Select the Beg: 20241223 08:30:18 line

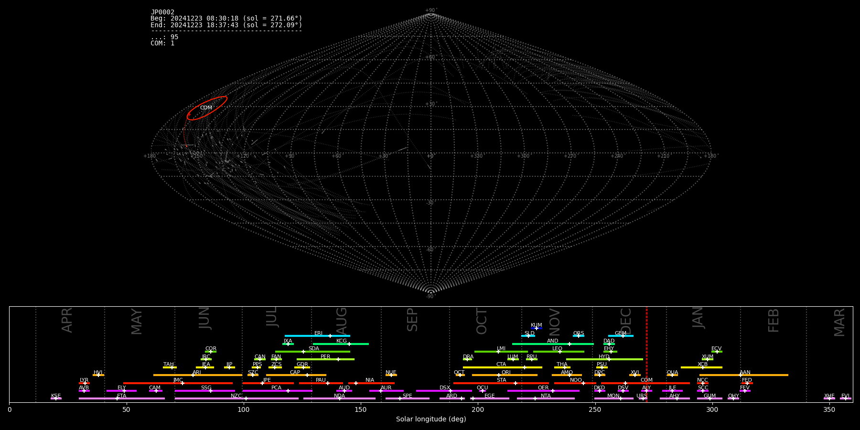226,19
